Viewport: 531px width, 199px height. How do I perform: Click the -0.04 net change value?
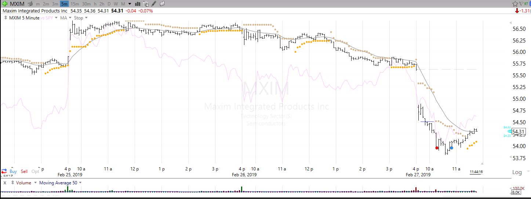coord(131,11)
